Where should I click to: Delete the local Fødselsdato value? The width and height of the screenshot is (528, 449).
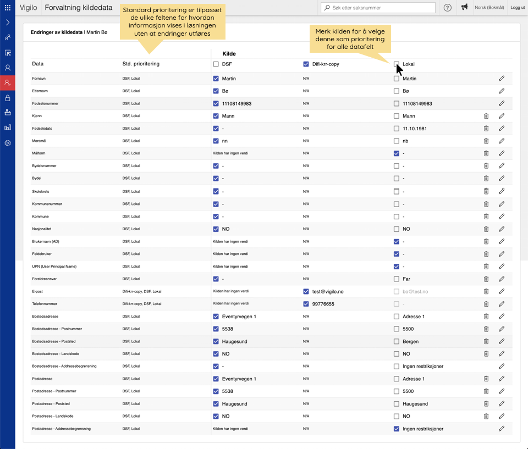[x=486, y=128]
